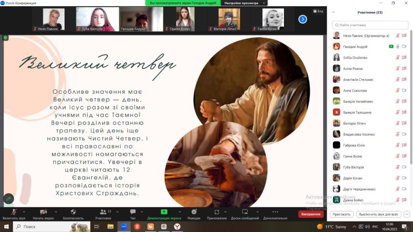This screenshot has width=413, height=232.
Task: Click camera icon for Анна Соколова
Action: pyautogui.click(x=404, y=90)
